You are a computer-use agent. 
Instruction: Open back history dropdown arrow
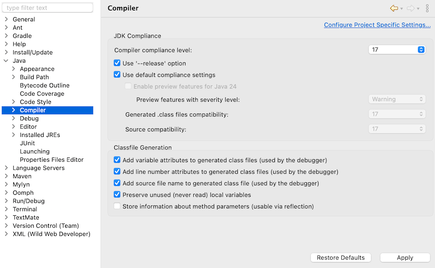[401, 9]
